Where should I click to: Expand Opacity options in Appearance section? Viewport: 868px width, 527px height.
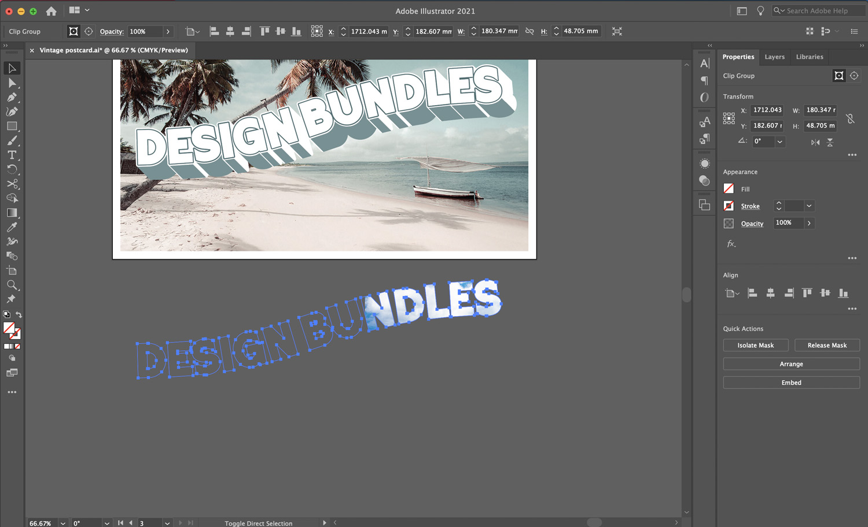click(809, 223)
